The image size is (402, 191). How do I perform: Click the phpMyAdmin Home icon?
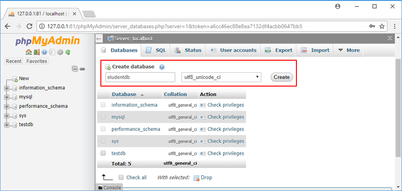point(29,52)
